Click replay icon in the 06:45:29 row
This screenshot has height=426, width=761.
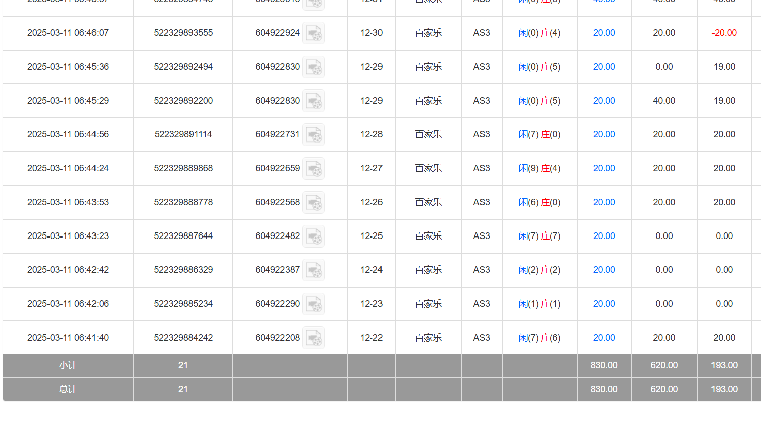[313, 101]
